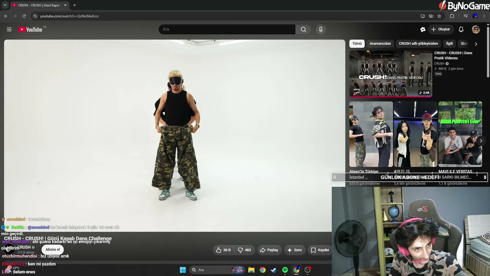The image size is (490, 276).
Task: Bookmark this page with the star icon
Action: pyautogui.click(x=439, y=16)
